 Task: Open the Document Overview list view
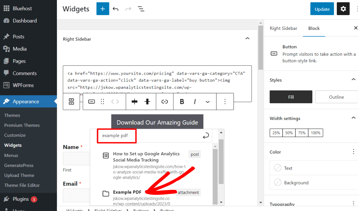(141, 9)
